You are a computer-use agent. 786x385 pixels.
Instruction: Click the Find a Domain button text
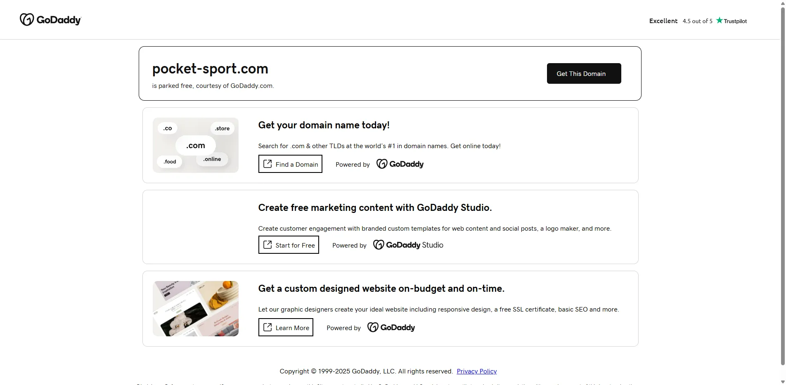tap(297, 164)
